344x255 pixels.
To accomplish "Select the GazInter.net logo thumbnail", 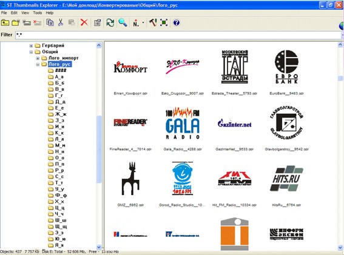I will (x=235, y=123).
